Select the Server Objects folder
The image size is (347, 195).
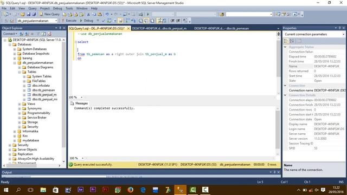pos(27,149)
